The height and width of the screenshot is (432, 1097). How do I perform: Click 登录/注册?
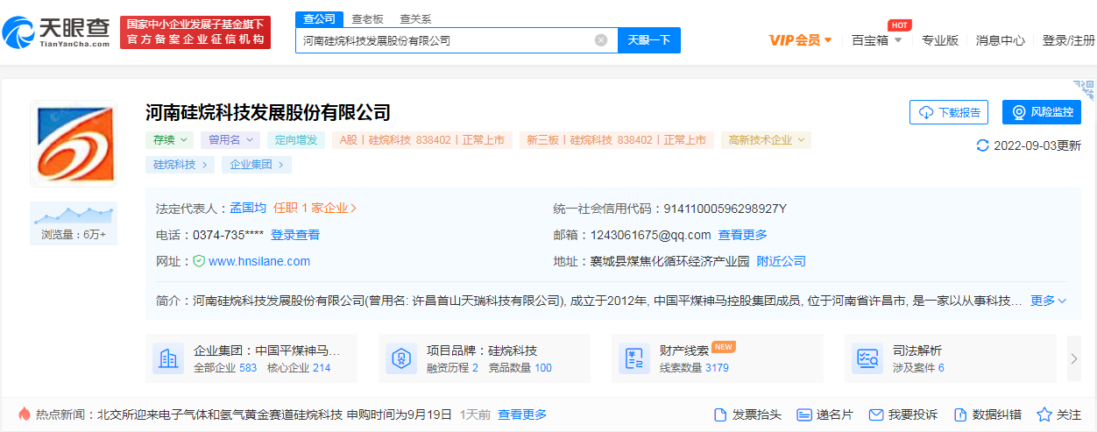point(1069,40)
